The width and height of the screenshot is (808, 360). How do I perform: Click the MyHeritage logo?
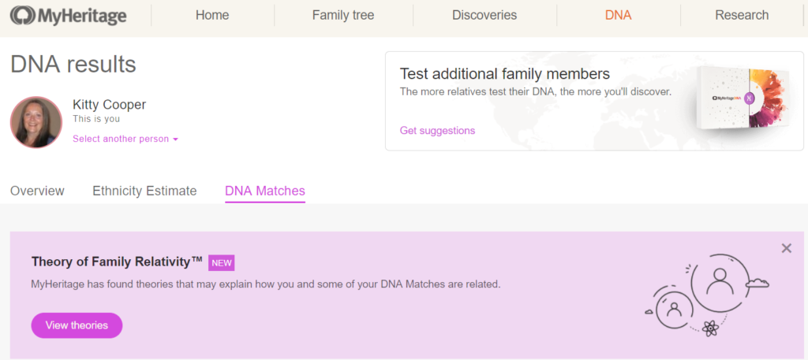[x=68, y=16]
